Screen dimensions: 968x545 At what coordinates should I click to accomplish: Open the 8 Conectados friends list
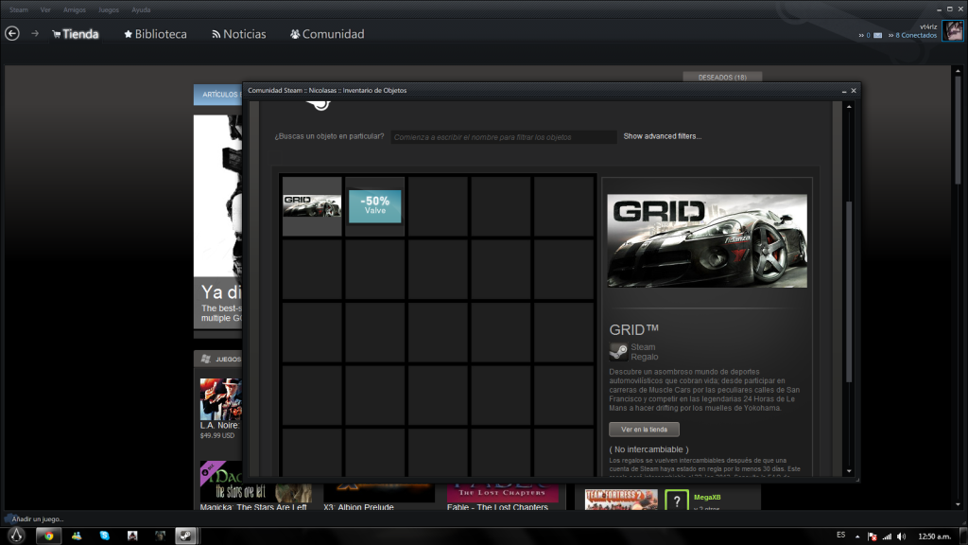click(916, 36)
